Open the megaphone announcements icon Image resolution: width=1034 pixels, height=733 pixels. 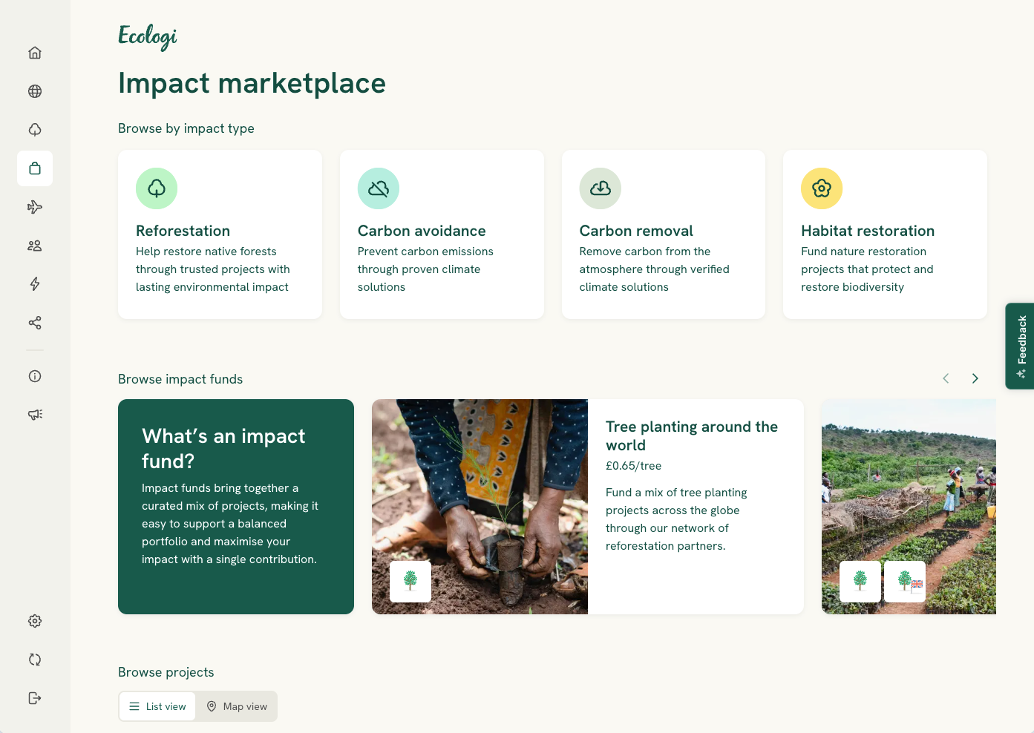[x=35, y=415]
